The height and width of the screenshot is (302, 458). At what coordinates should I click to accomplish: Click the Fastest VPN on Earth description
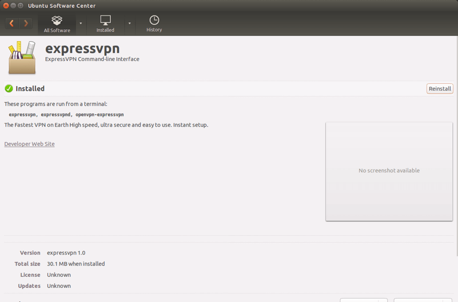[106, 125]
